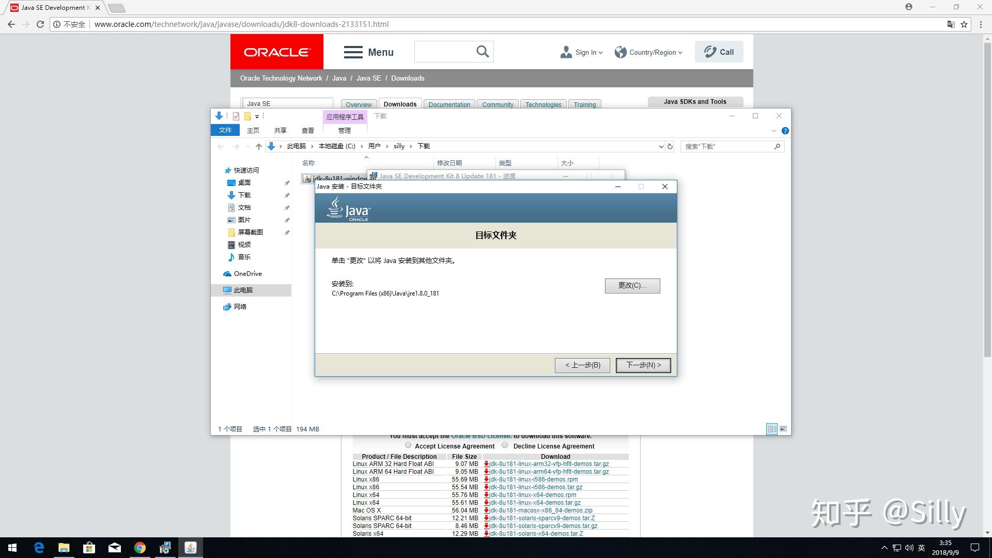This screenshot has height=558, width=992.
Task: Select 音乐 in navigation pane
Action: (x=244, y=257)
